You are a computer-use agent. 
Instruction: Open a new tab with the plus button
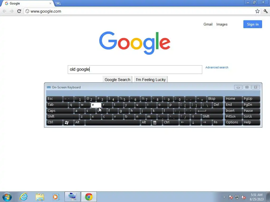coord(58,3)
